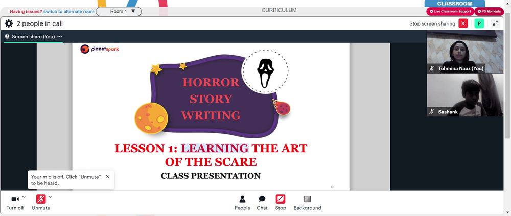Expand call to fullscreen view

pyautogui.click(x=495, y=23)
